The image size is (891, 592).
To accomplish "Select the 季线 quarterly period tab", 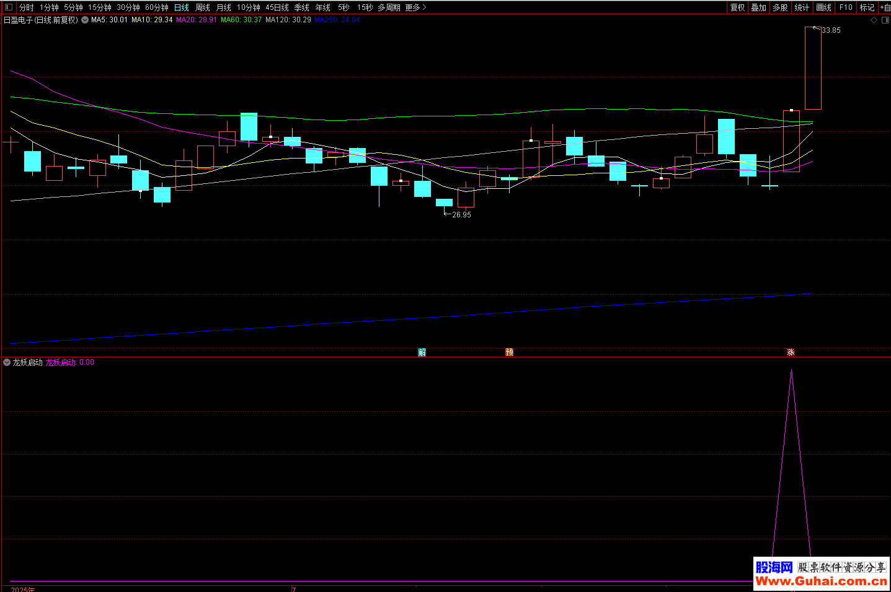I will pyautogui.click(x=302, y=7).
